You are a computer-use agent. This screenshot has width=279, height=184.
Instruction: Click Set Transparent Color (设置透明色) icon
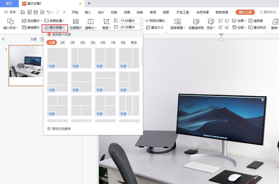(x=196, y=21)
